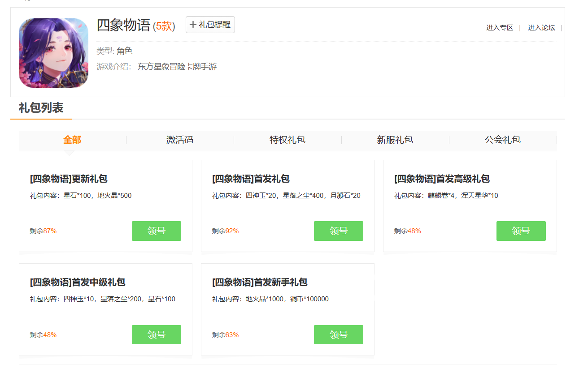Screen dimensions: 566x368
Task: Open the [四象物语]首发高级礼包 title
Action: coord(442,179)
